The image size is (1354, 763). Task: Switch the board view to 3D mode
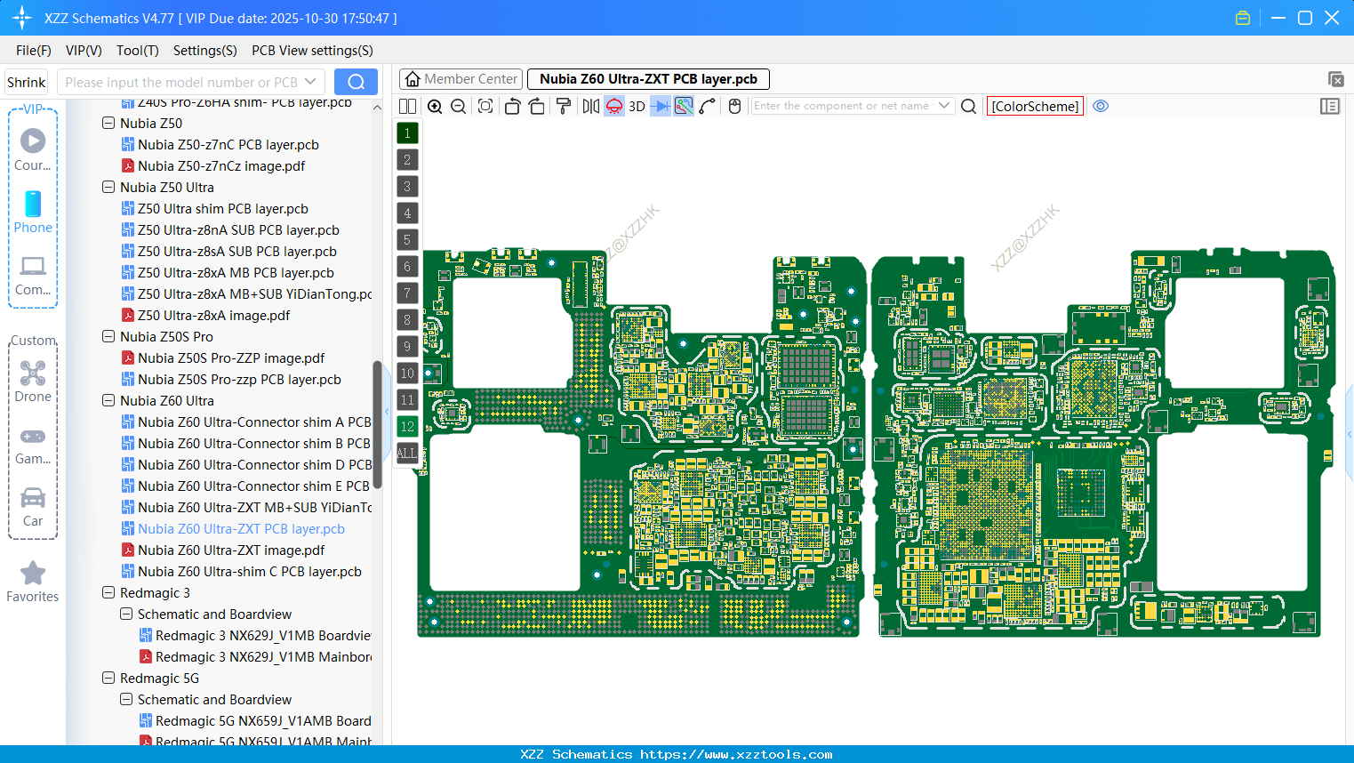click(637, 106)
